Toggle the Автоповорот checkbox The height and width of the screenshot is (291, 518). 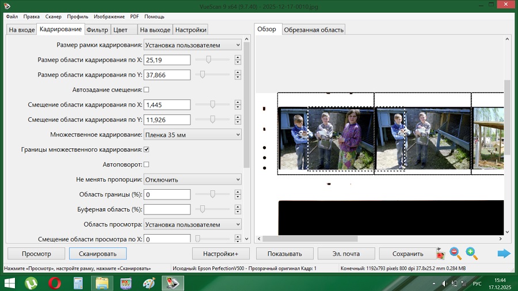click(x=146, y=164)
